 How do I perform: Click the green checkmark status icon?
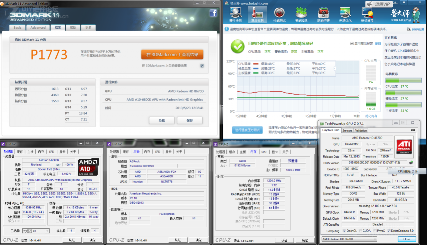coord(238,47)
